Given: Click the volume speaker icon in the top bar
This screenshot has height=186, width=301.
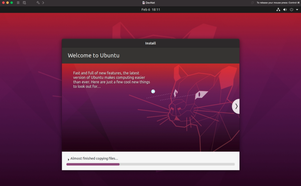Looking at the screenshot, I should [285, 10].
